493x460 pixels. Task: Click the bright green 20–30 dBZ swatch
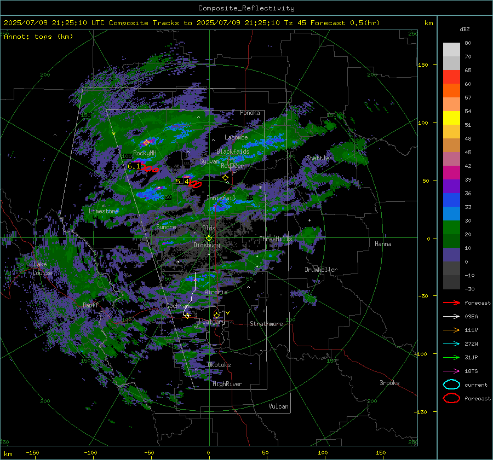pos(451,228)
